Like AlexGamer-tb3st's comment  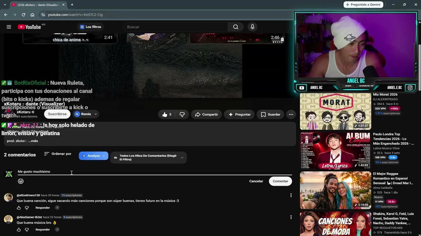coord(19,230)
